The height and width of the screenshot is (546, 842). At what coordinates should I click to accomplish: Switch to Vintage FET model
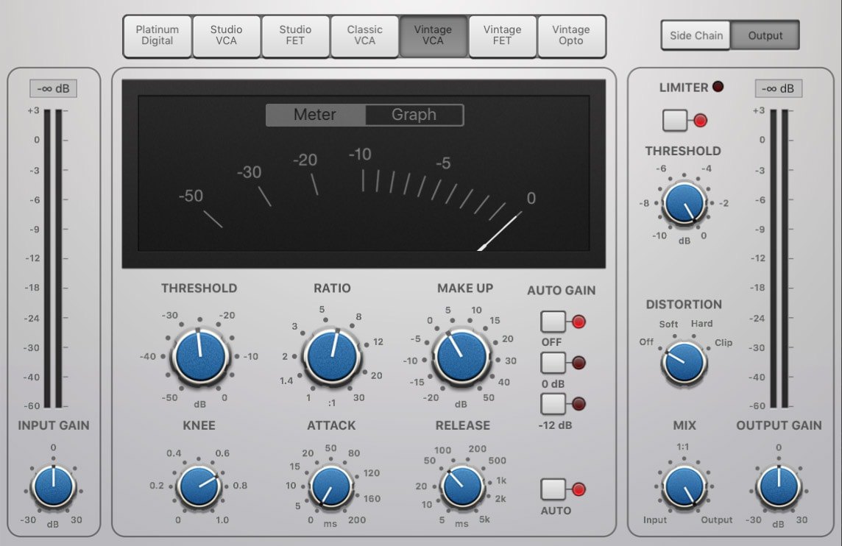[502, 35]
